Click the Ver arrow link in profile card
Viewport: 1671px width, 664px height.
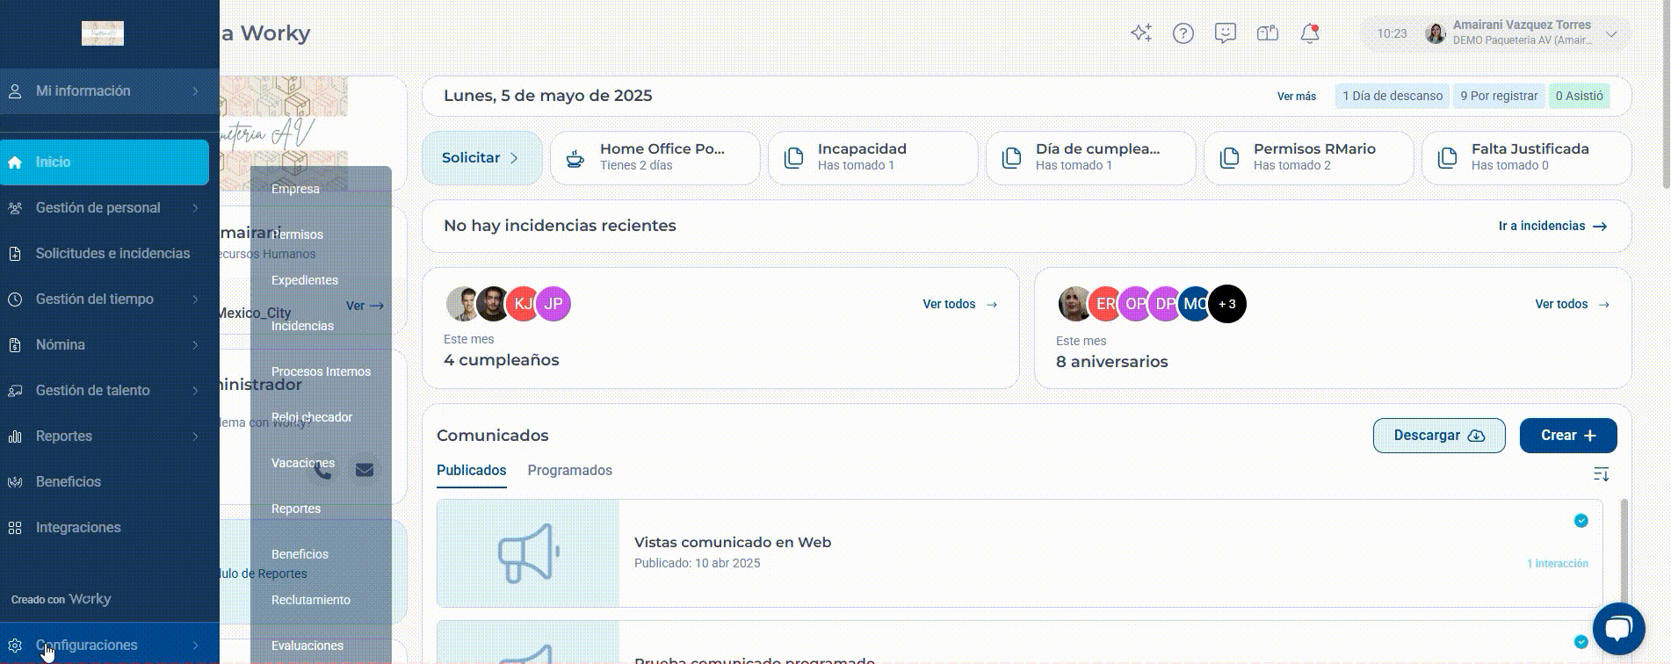(x=365, y=306)
